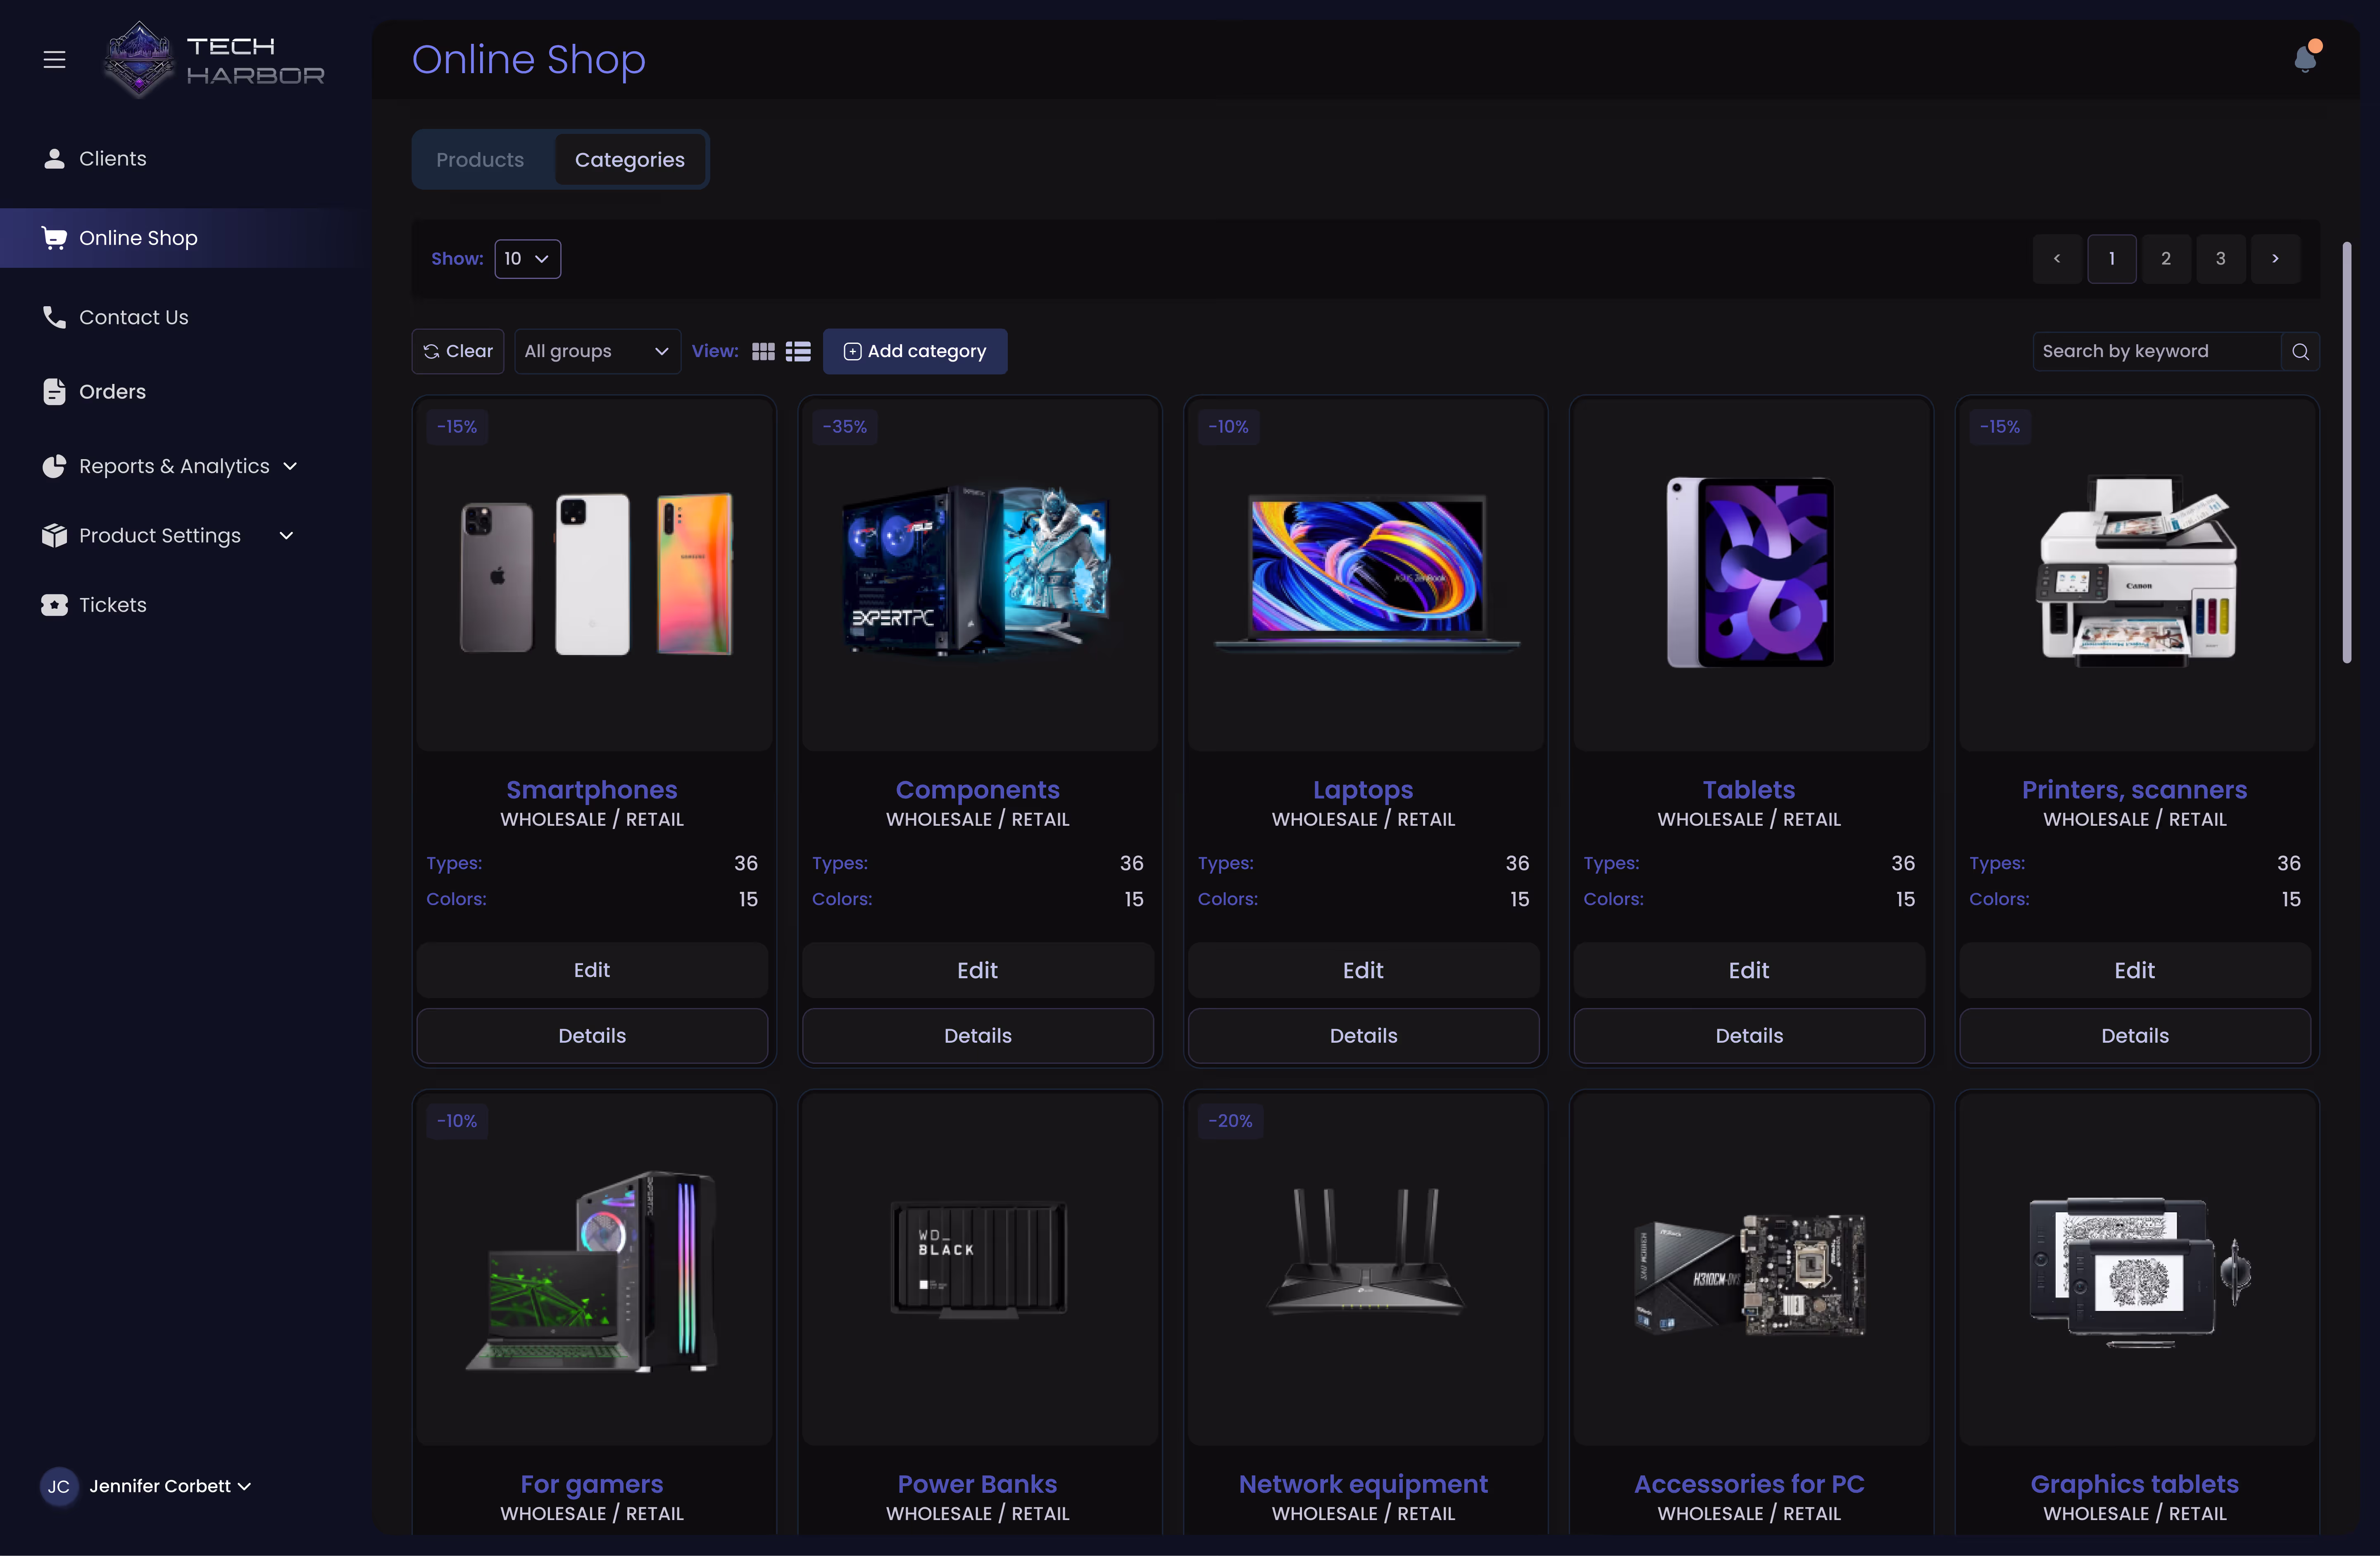Open the hamburger menu icon
The height and width of the screenshot is (1556, 2380).
click(x=54, y=60)
